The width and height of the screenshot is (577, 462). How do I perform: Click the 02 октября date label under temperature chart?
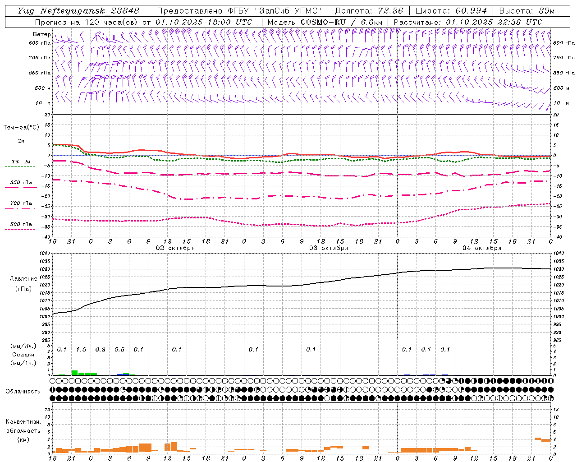pyautogui.click(x=175, y=248)
